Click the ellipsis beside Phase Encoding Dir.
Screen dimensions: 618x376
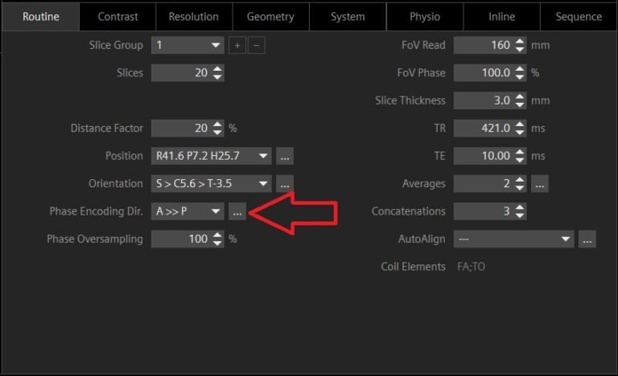tap(237, 211)
